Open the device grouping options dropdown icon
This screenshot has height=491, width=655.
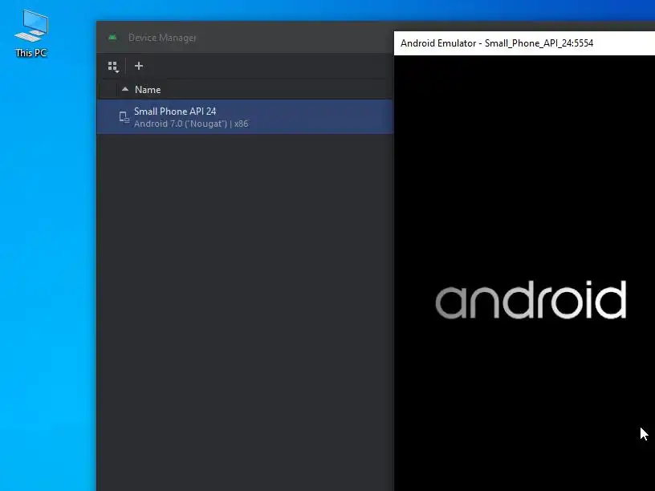(113, 67)
